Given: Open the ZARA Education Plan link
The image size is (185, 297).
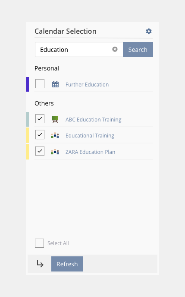Looking at the screenshot, I should coord(90,152).
